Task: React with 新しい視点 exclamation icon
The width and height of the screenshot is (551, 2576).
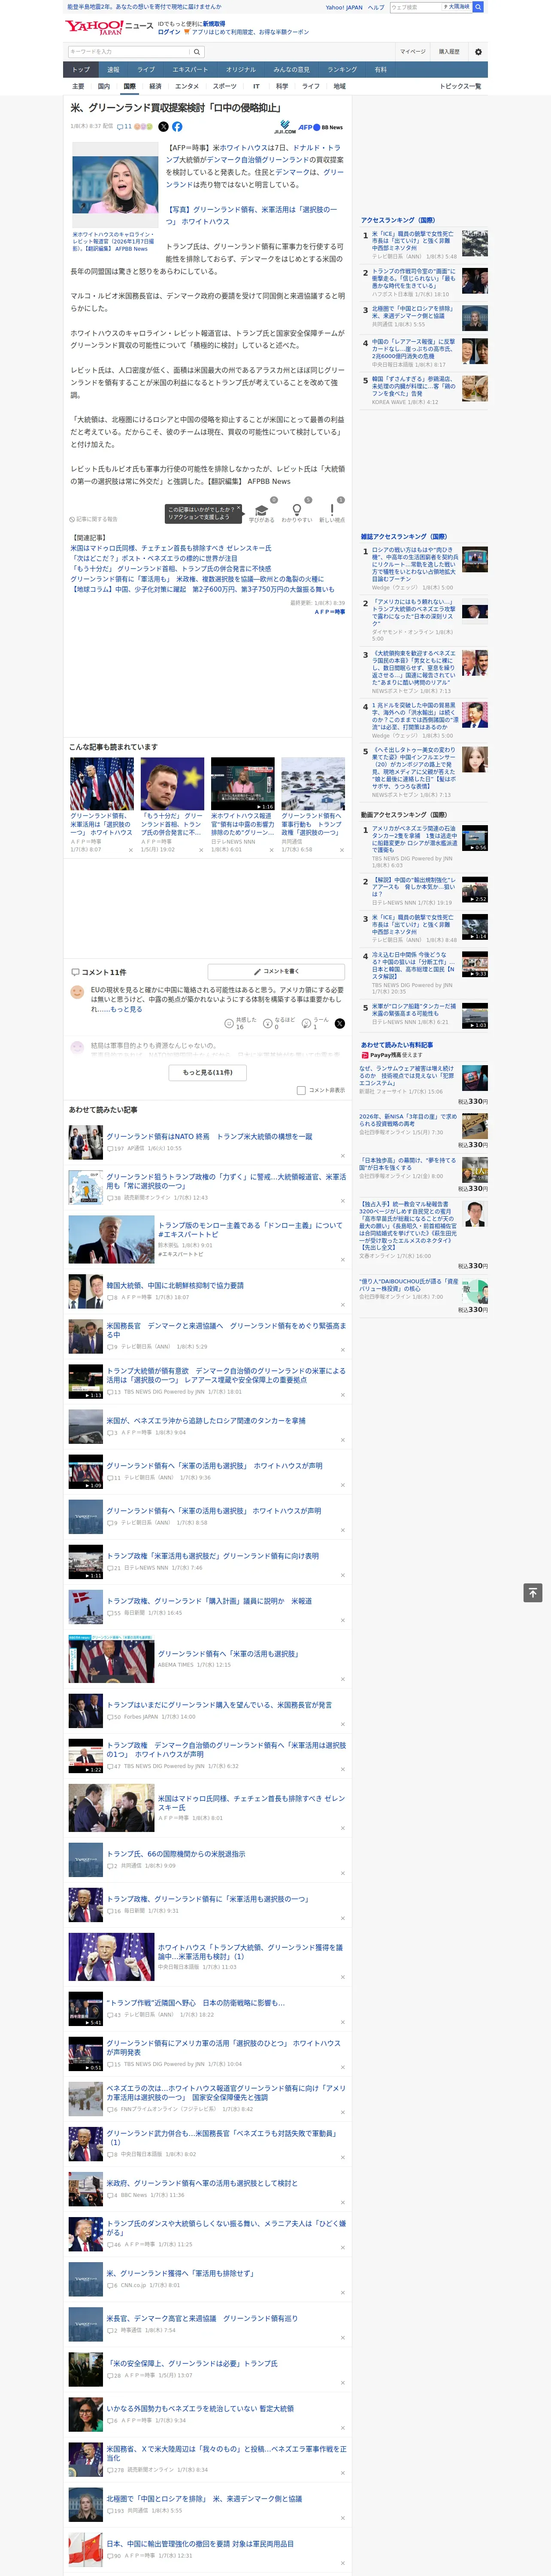Action: tap(332, 510)
